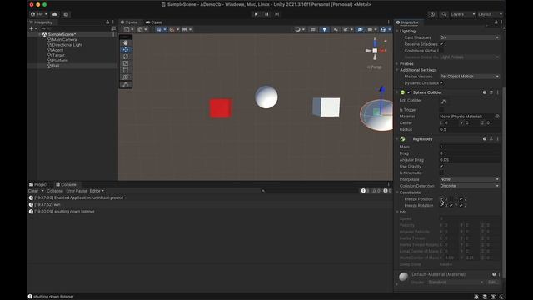Select Directional Light in Hierarchy
Screen dimensions: 533x300
click(67, 45)
